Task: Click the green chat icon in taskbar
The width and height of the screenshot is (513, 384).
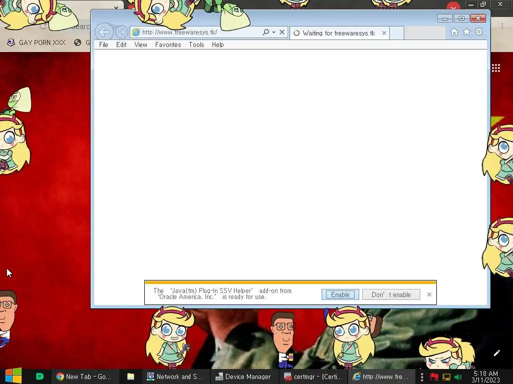Action: coord(40,376)
